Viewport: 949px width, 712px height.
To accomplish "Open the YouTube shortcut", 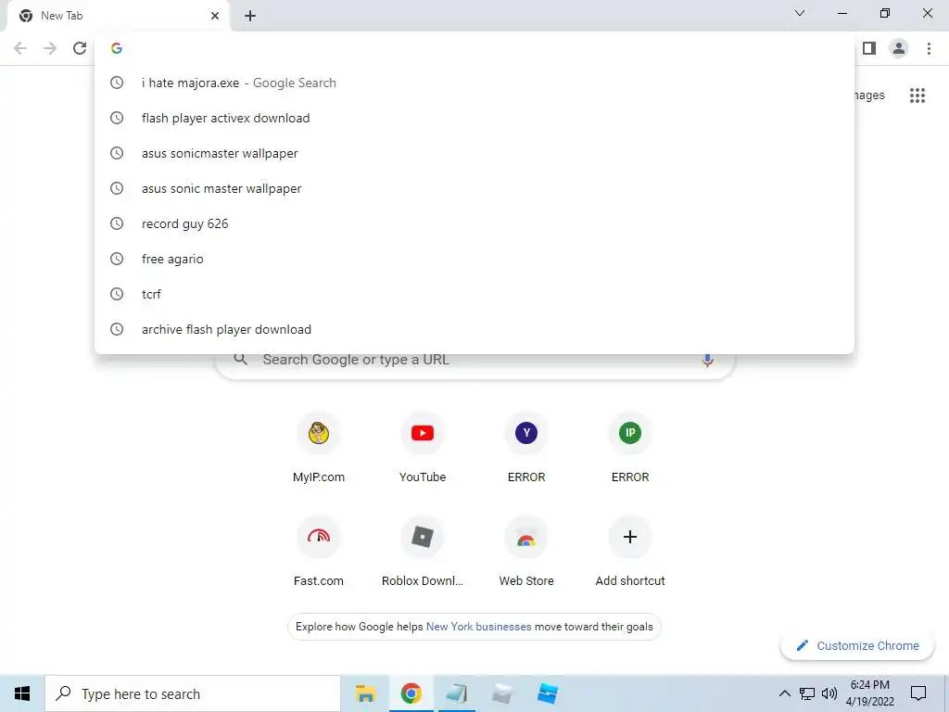I will click(423, 448).
